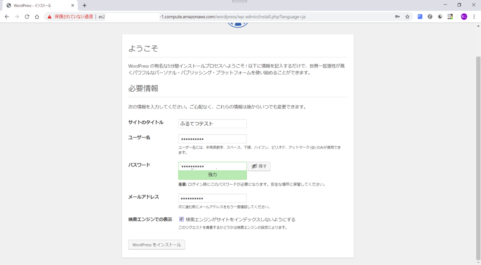
Task: Open the browser home page icon
Action: click(36, 17)
